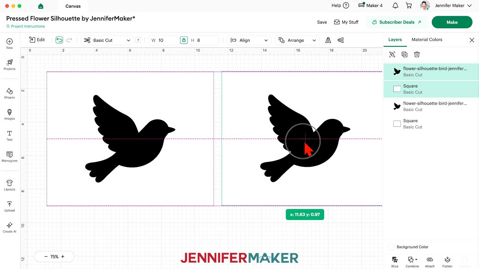The width and height of the screenshot is (479, 269).
Task: Click the first Square layer color swatch
Action: (397, 89)
